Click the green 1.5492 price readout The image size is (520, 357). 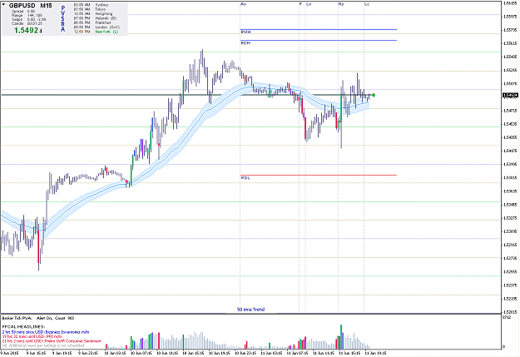tap(26, 31)
